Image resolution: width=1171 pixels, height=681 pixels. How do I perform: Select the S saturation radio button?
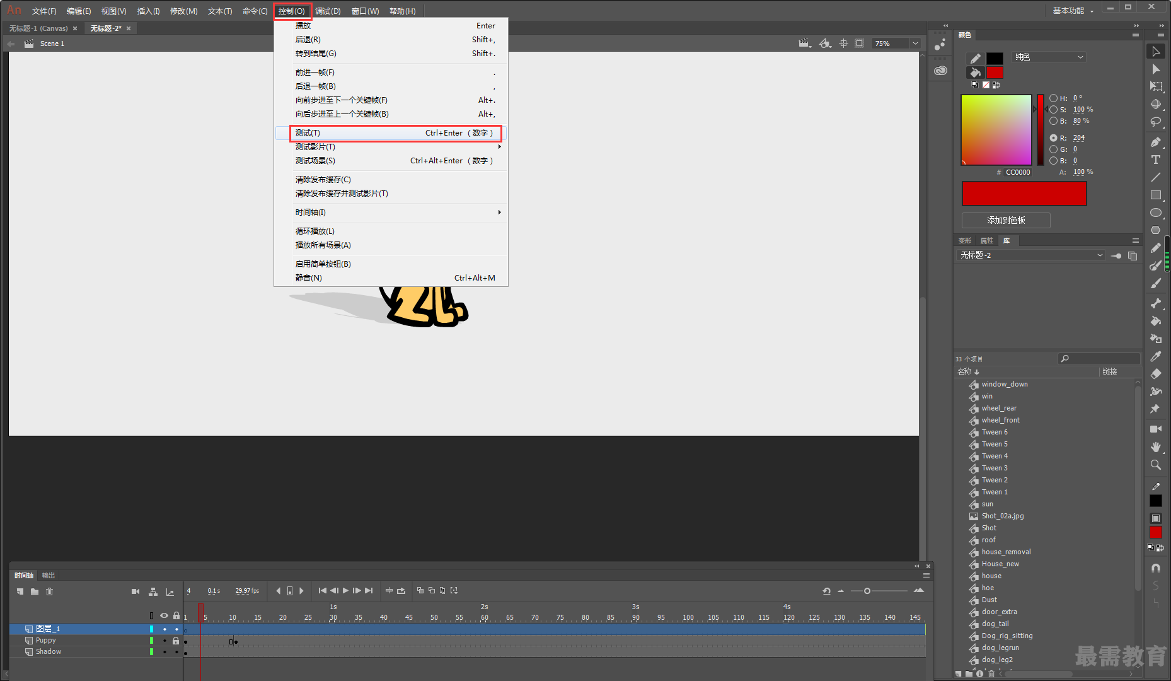[x=1053, y=110]
